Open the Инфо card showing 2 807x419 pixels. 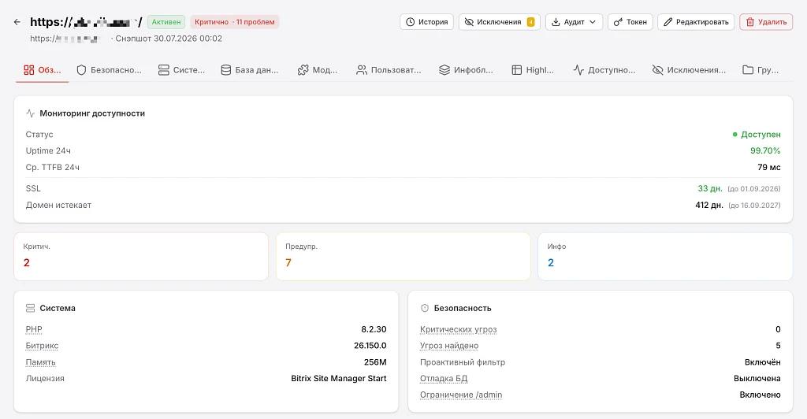(x=665, y=257)
